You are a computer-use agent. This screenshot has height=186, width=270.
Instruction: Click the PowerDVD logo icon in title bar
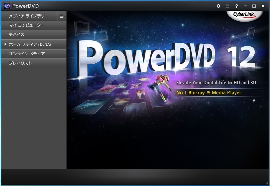tap(7, 6)
